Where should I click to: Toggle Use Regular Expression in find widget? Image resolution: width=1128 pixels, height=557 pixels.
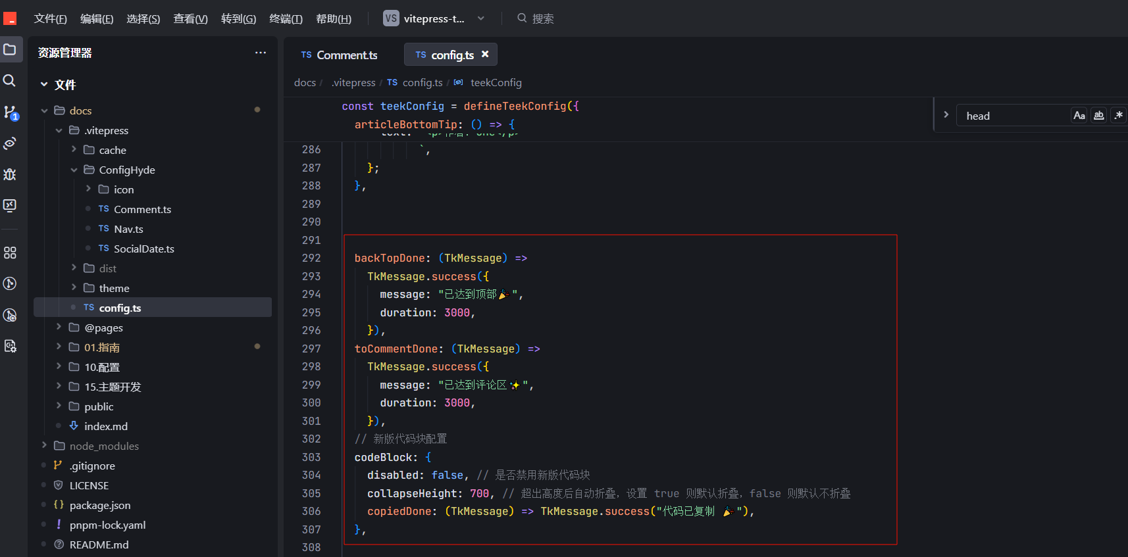click(x=1118, y=116)
